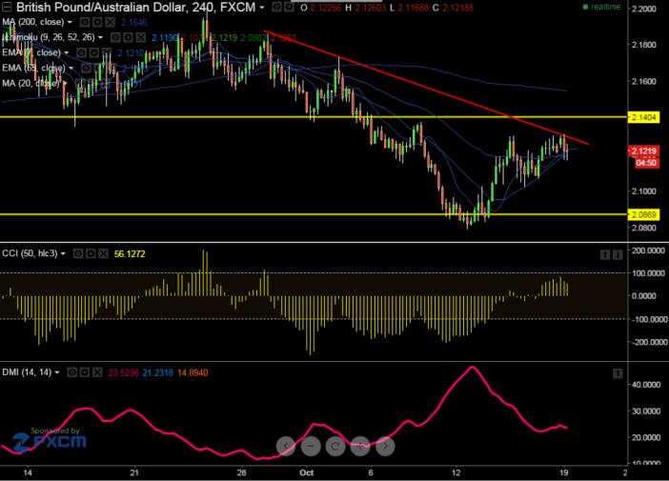
Task: Select yellow horizontal line at 2.1404
Action: [x=314, y=117]
